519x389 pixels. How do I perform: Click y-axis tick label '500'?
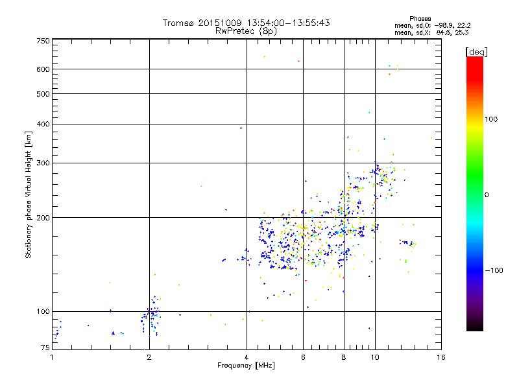43,94
